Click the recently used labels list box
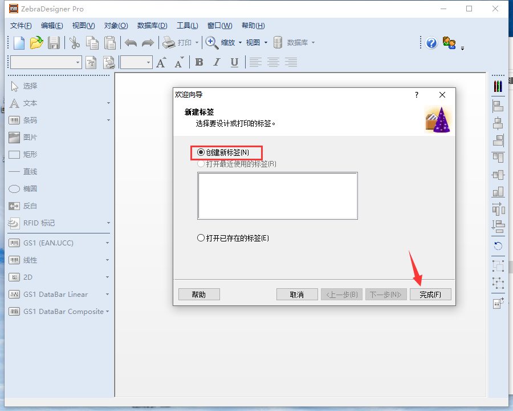The image size is (513, 411). click(x=278, y=196)
